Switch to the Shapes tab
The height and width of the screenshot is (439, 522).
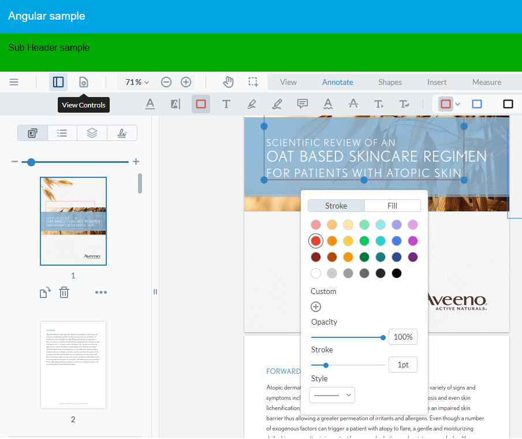(x=390, y=81)
